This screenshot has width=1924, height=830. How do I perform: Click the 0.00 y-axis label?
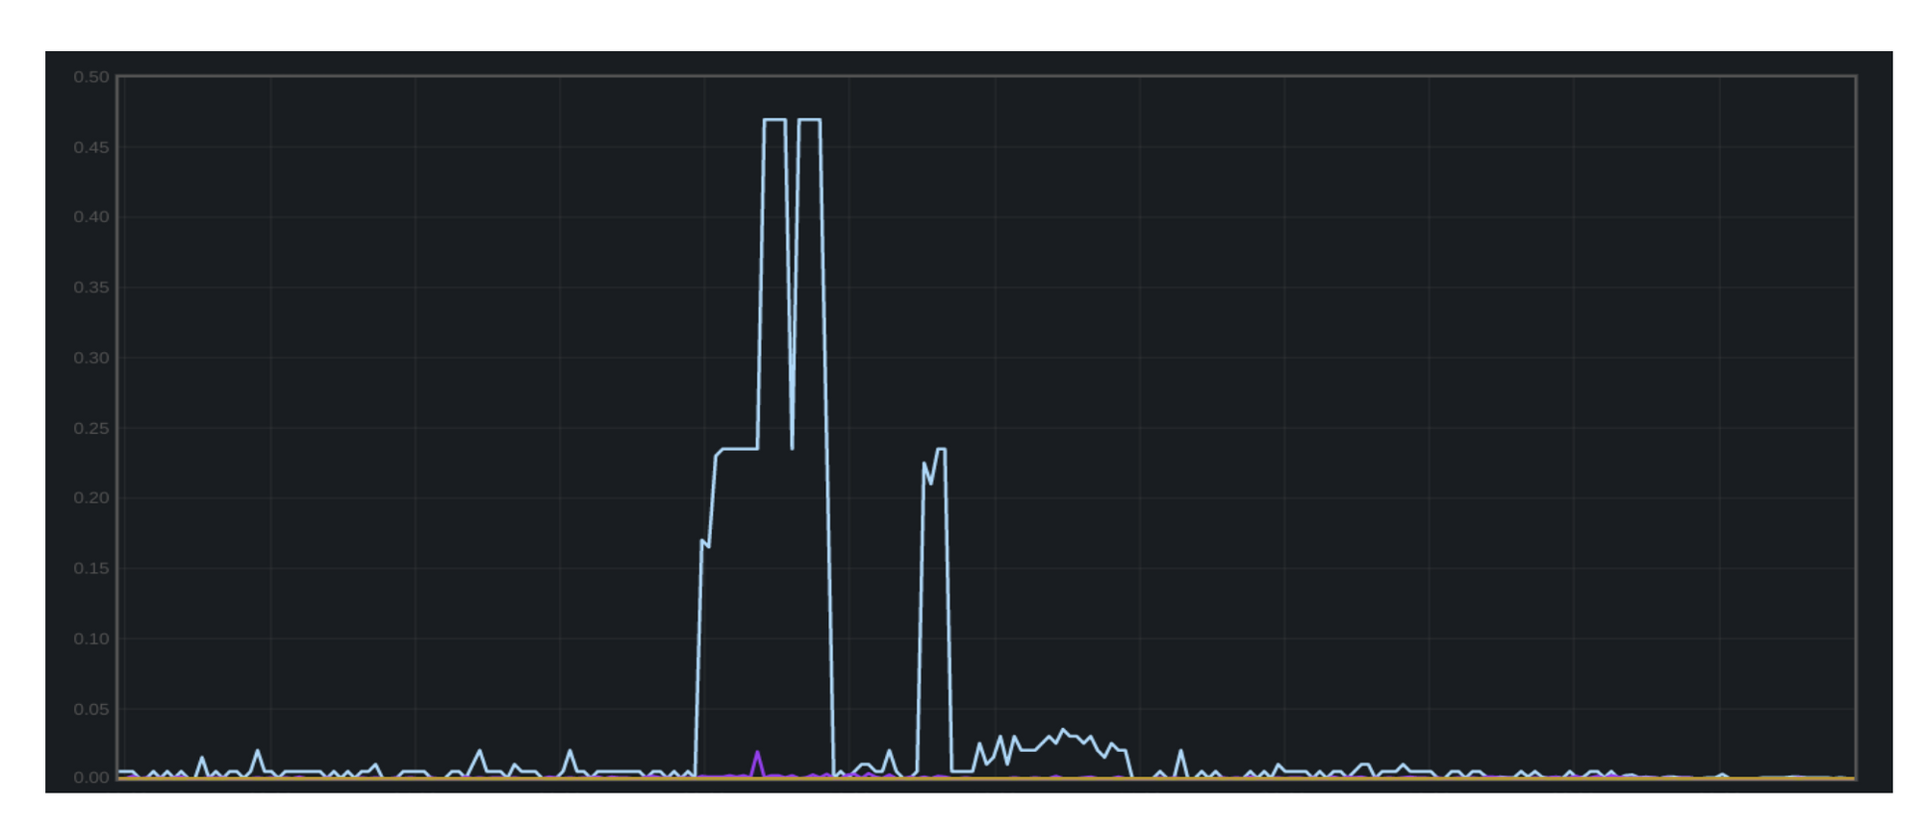coord(91,777)
